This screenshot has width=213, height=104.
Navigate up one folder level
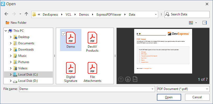(26, 14)
